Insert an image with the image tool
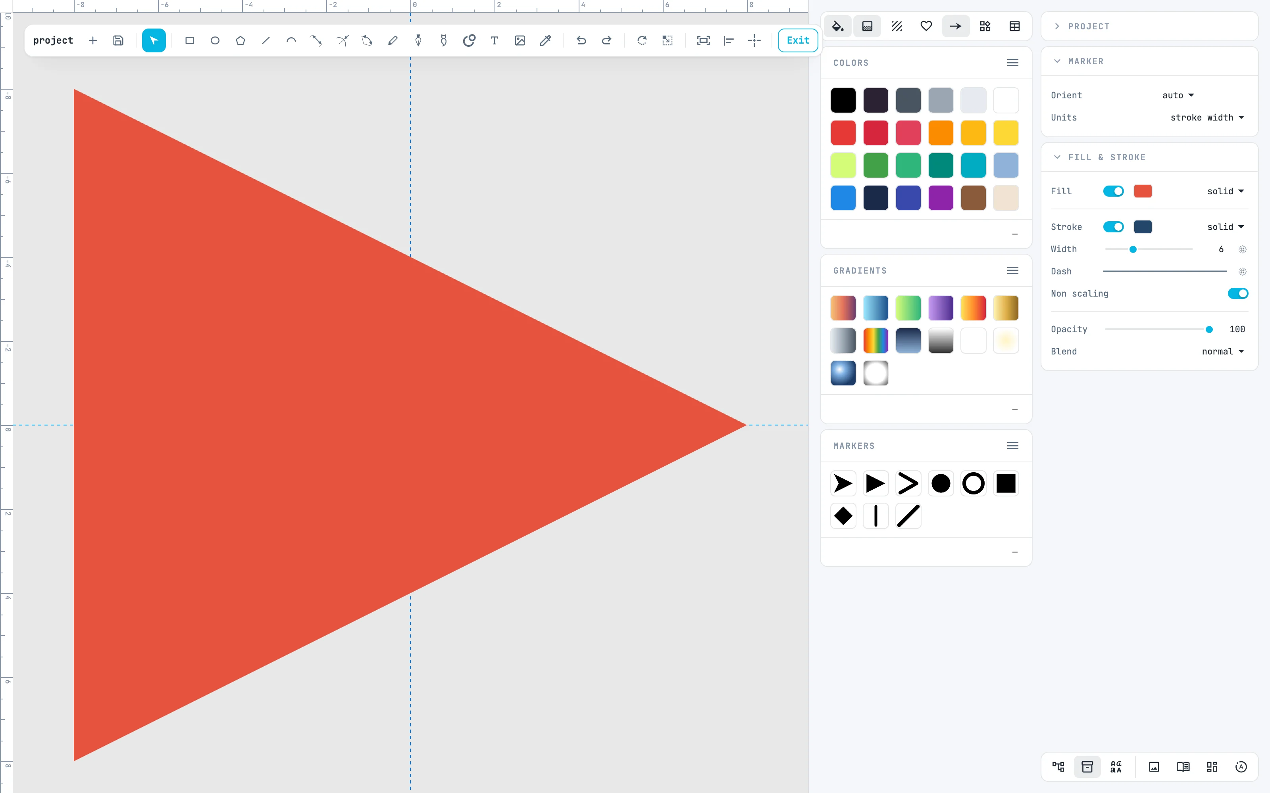This screenshot has width=1270, height=793. 520,40
